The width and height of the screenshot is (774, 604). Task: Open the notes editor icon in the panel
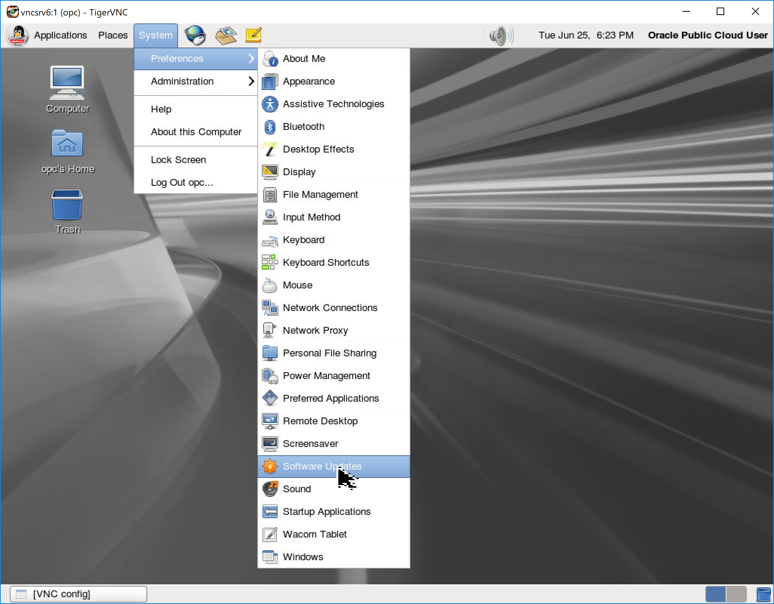point(253,35)
